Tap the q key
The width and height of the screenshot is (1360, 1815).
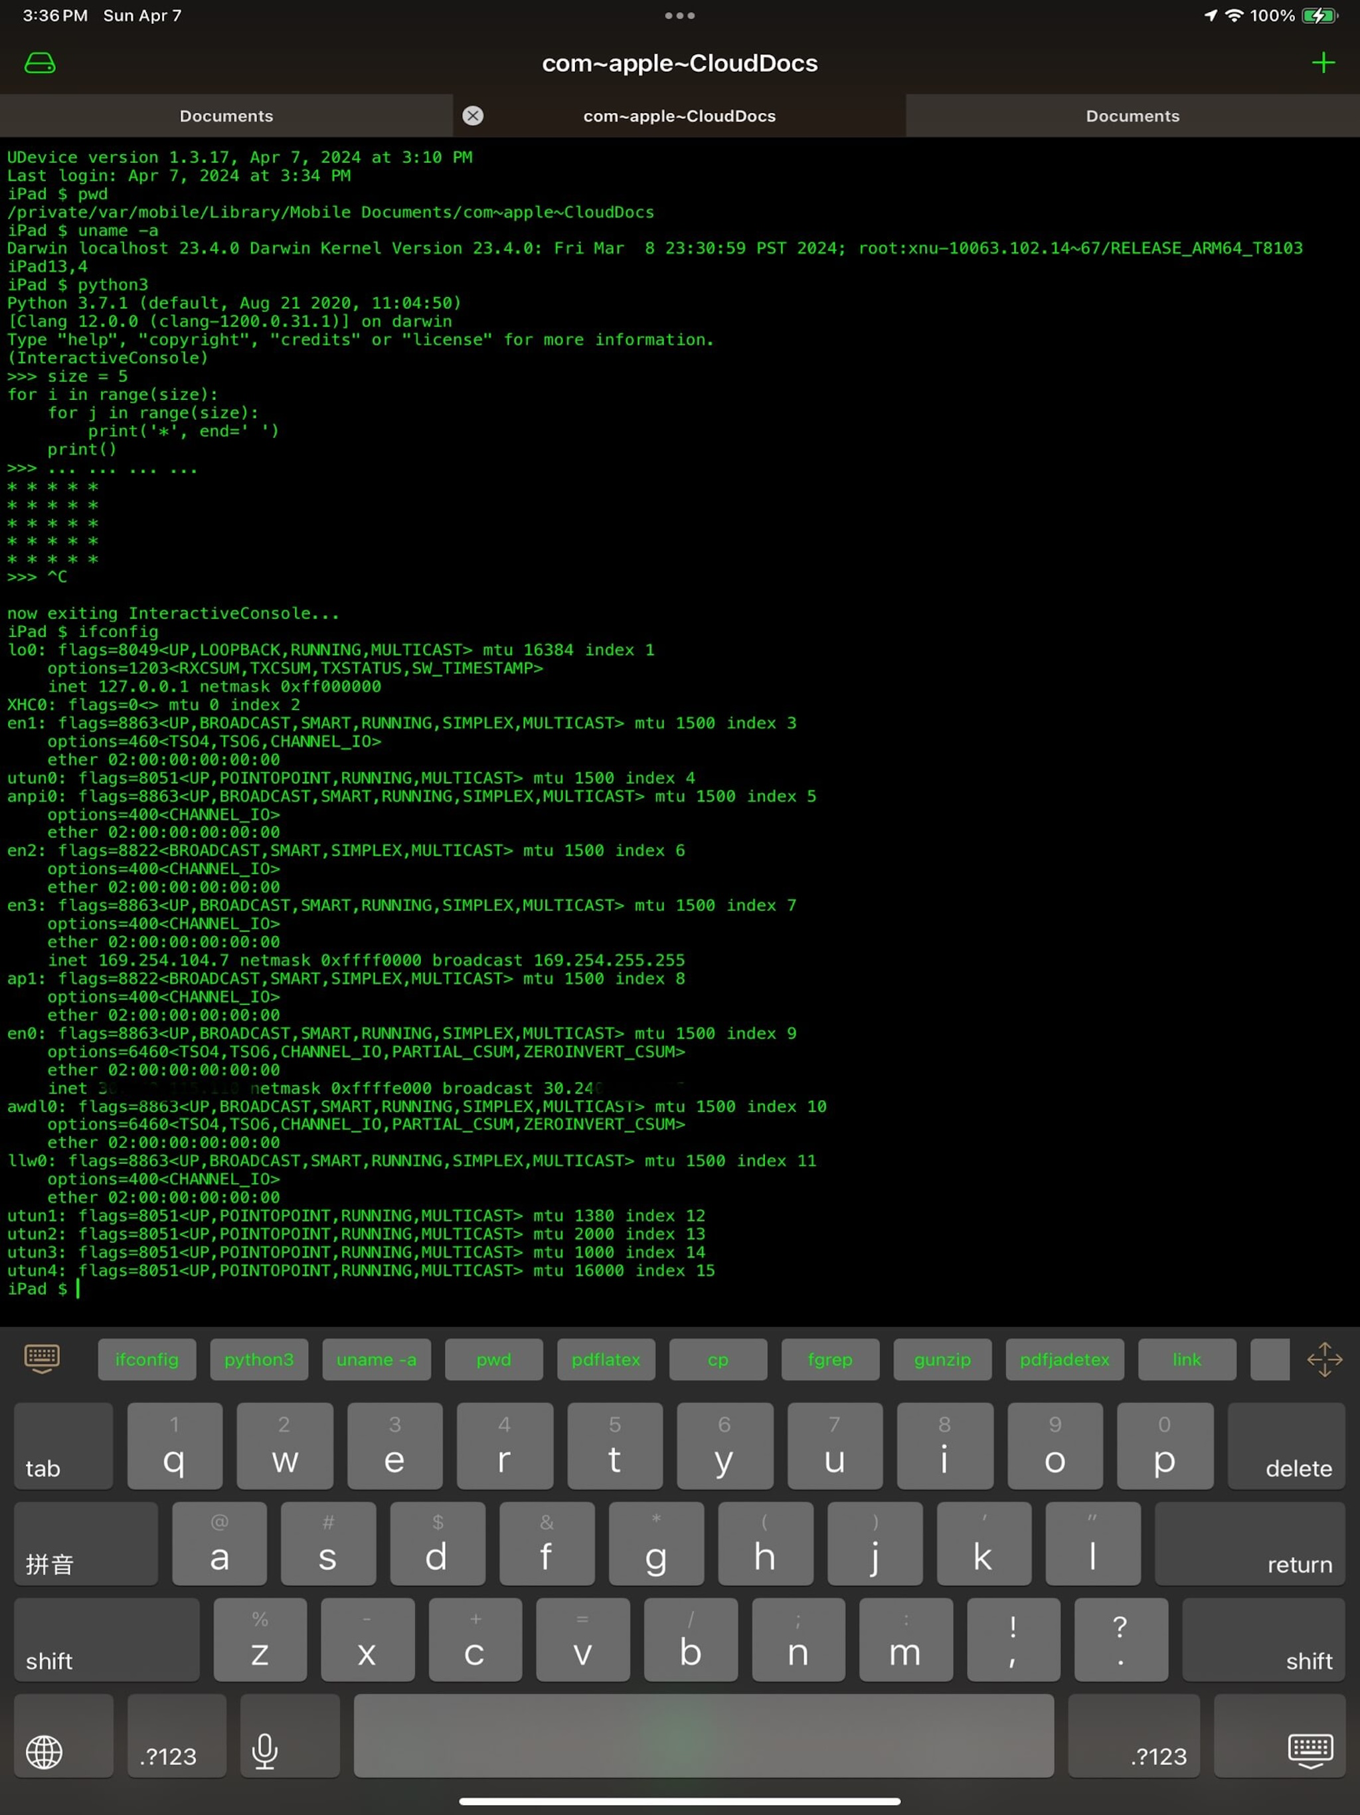point(175,1446)
